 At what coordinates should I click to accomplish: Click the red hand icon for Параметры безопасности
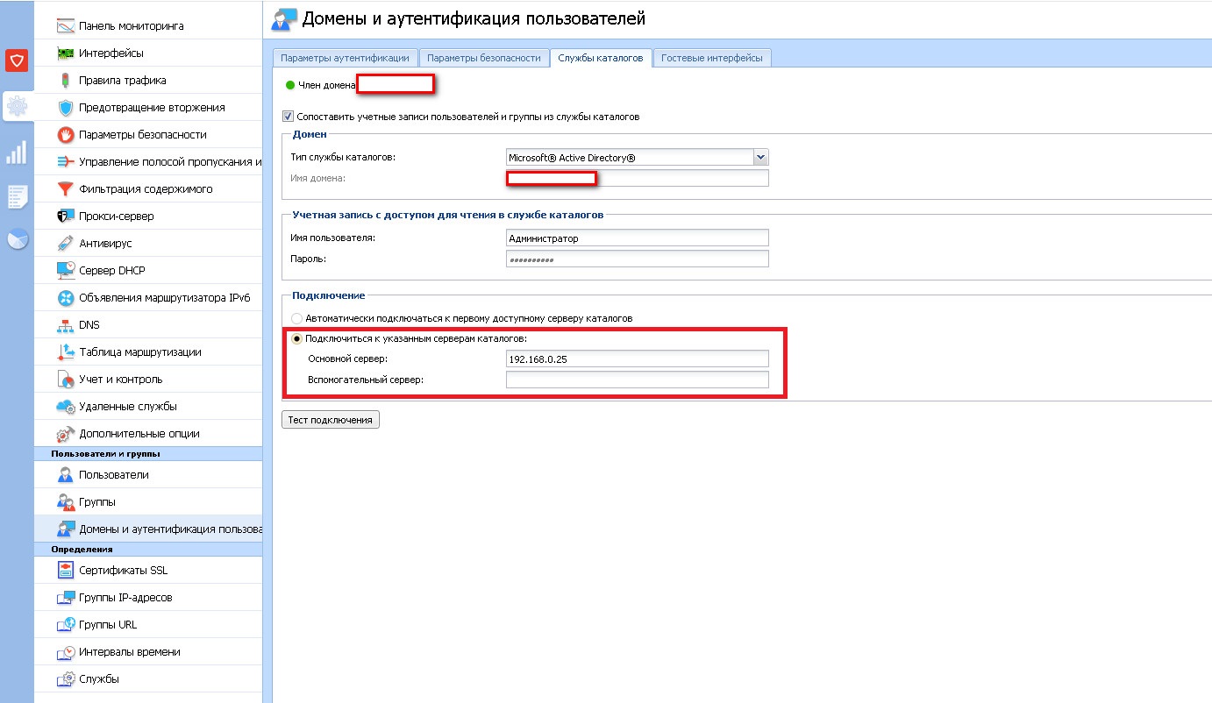click(x=66, y=135)
